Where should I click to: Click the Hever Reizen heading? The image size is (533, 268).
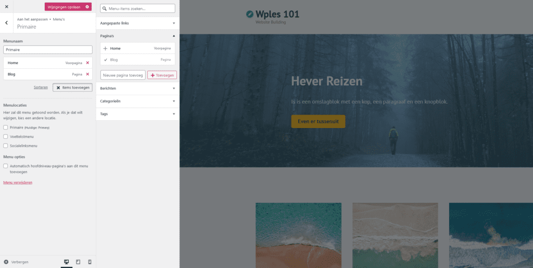(327, 81)
